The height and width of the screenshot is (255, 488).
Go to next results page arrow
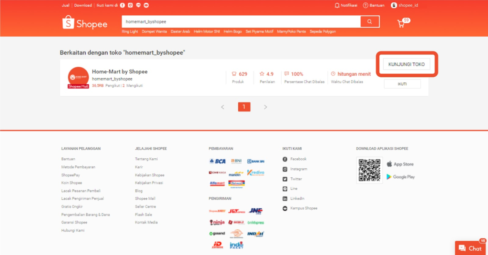265,107
